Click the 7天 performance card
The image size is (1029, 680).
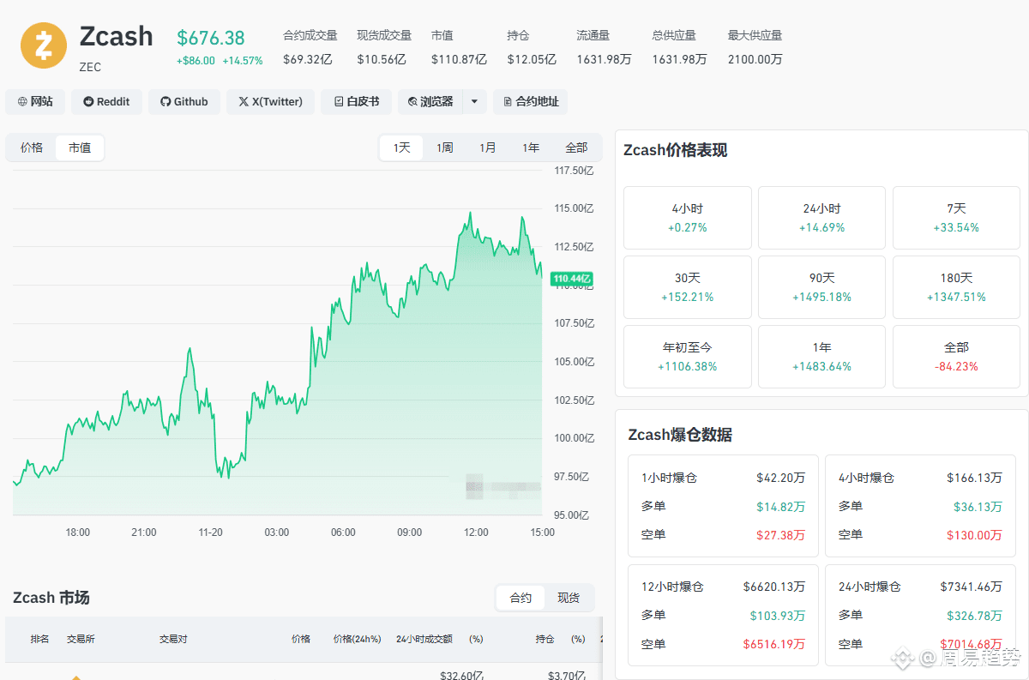click(x=956, y=218)
